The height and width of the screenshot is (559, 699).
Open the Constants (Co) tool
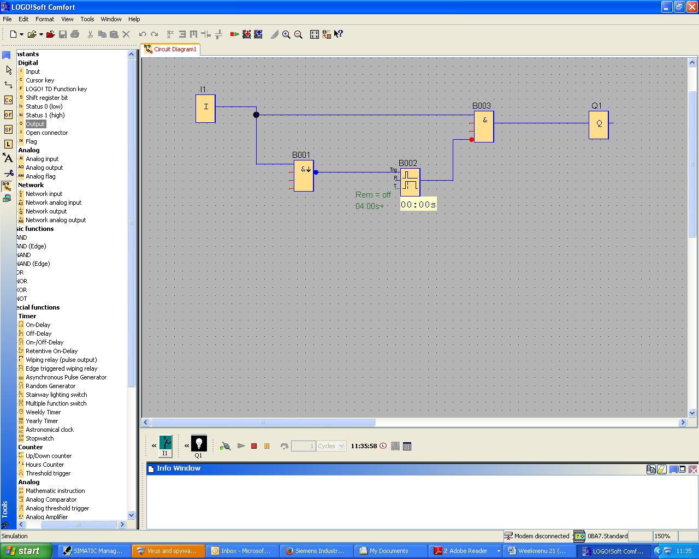(8, 100)
